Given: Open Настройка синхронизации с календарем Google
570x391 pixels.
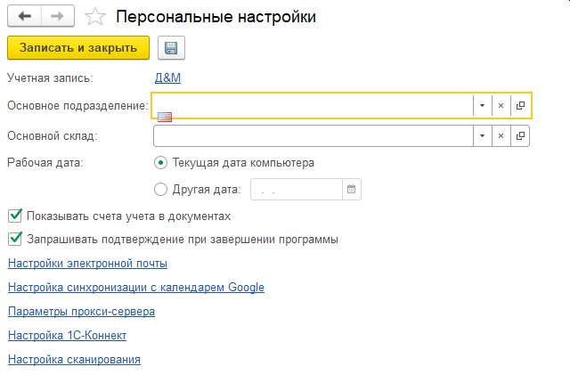Looking at the screenshot, I should tap(136, 287).
